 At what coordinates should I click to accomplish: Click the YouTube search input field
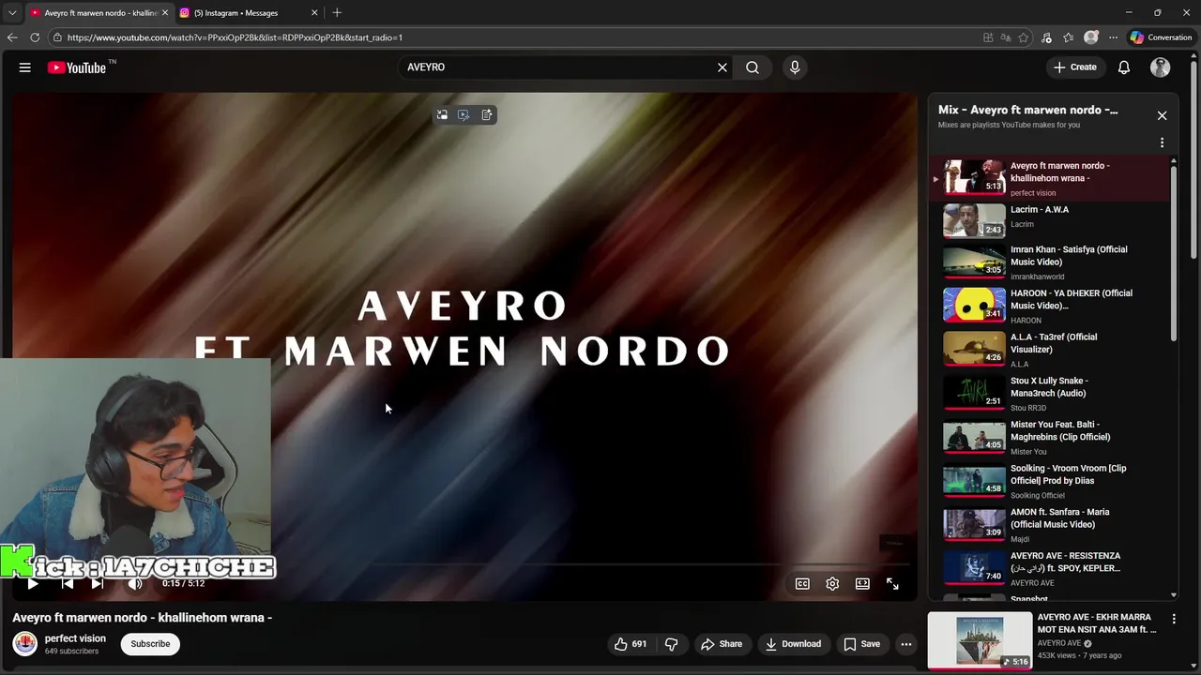pyautogui.click(x=558, y=67)
